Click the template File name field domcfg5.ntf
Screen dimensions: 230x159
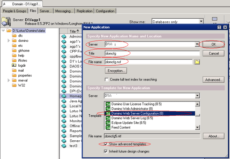click(152, 136)
